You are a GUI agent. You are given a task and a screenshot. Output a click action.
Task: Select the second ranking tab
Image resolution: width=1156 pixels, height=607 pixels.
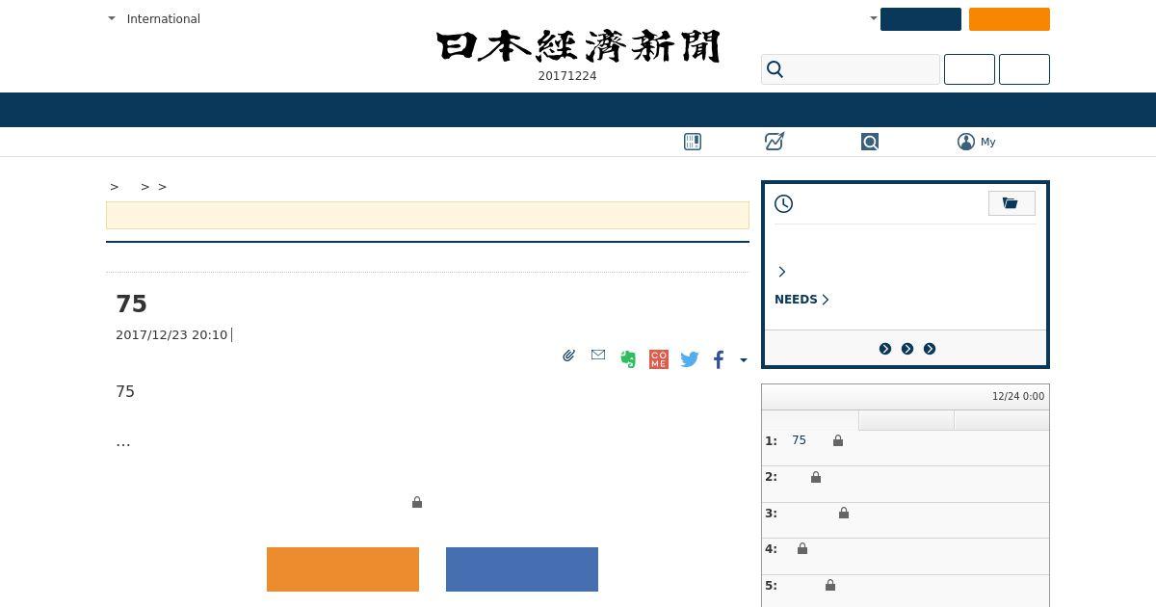pos(906,420)
